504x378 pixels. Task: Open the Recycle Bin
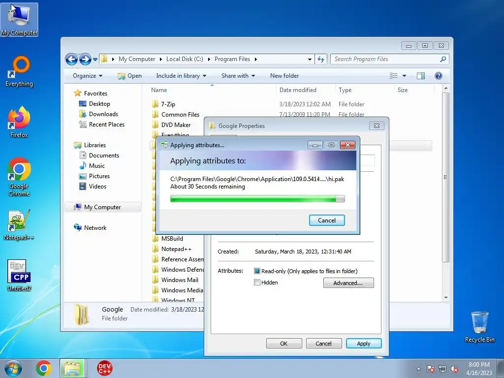[x=479, y=327]
